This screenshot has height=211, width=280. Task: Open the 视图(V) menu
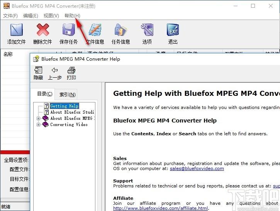pos(51,16)
